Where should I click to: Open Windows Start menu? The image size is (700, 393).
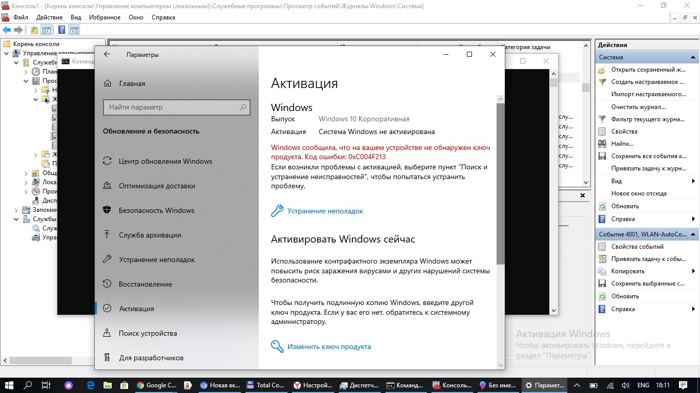9,385
